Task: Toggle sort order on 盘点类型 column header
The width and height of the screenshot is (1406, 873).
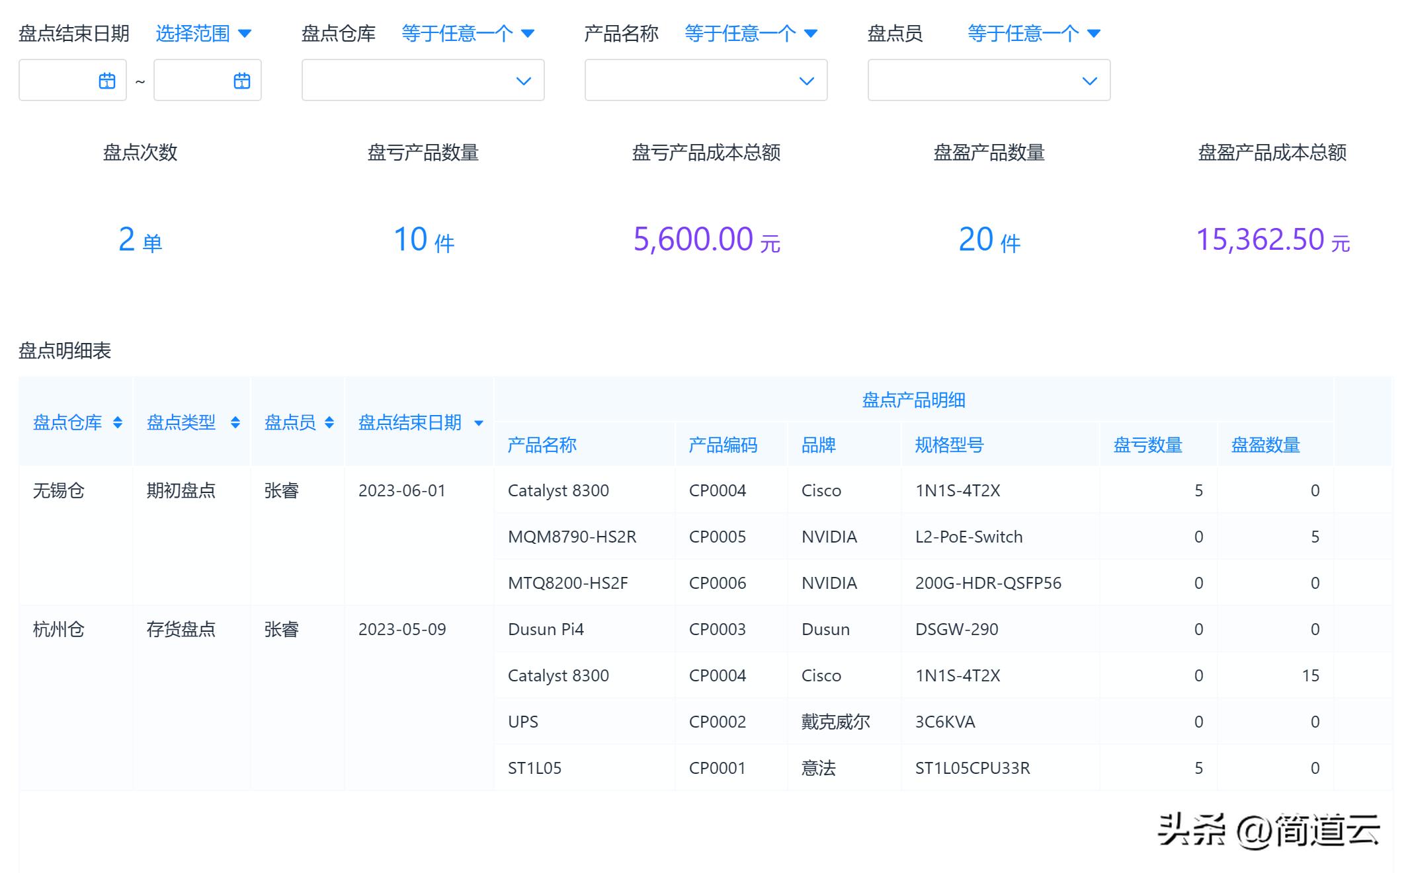Action: pos(235,423)
